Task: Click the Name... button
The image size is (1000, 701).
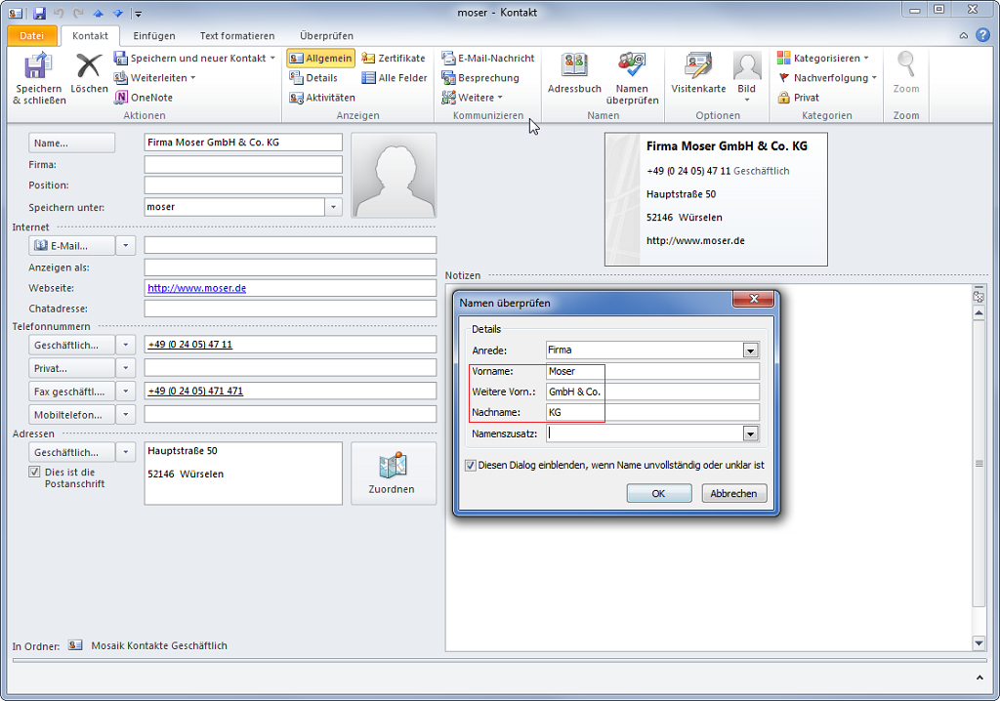Action: 71,143
